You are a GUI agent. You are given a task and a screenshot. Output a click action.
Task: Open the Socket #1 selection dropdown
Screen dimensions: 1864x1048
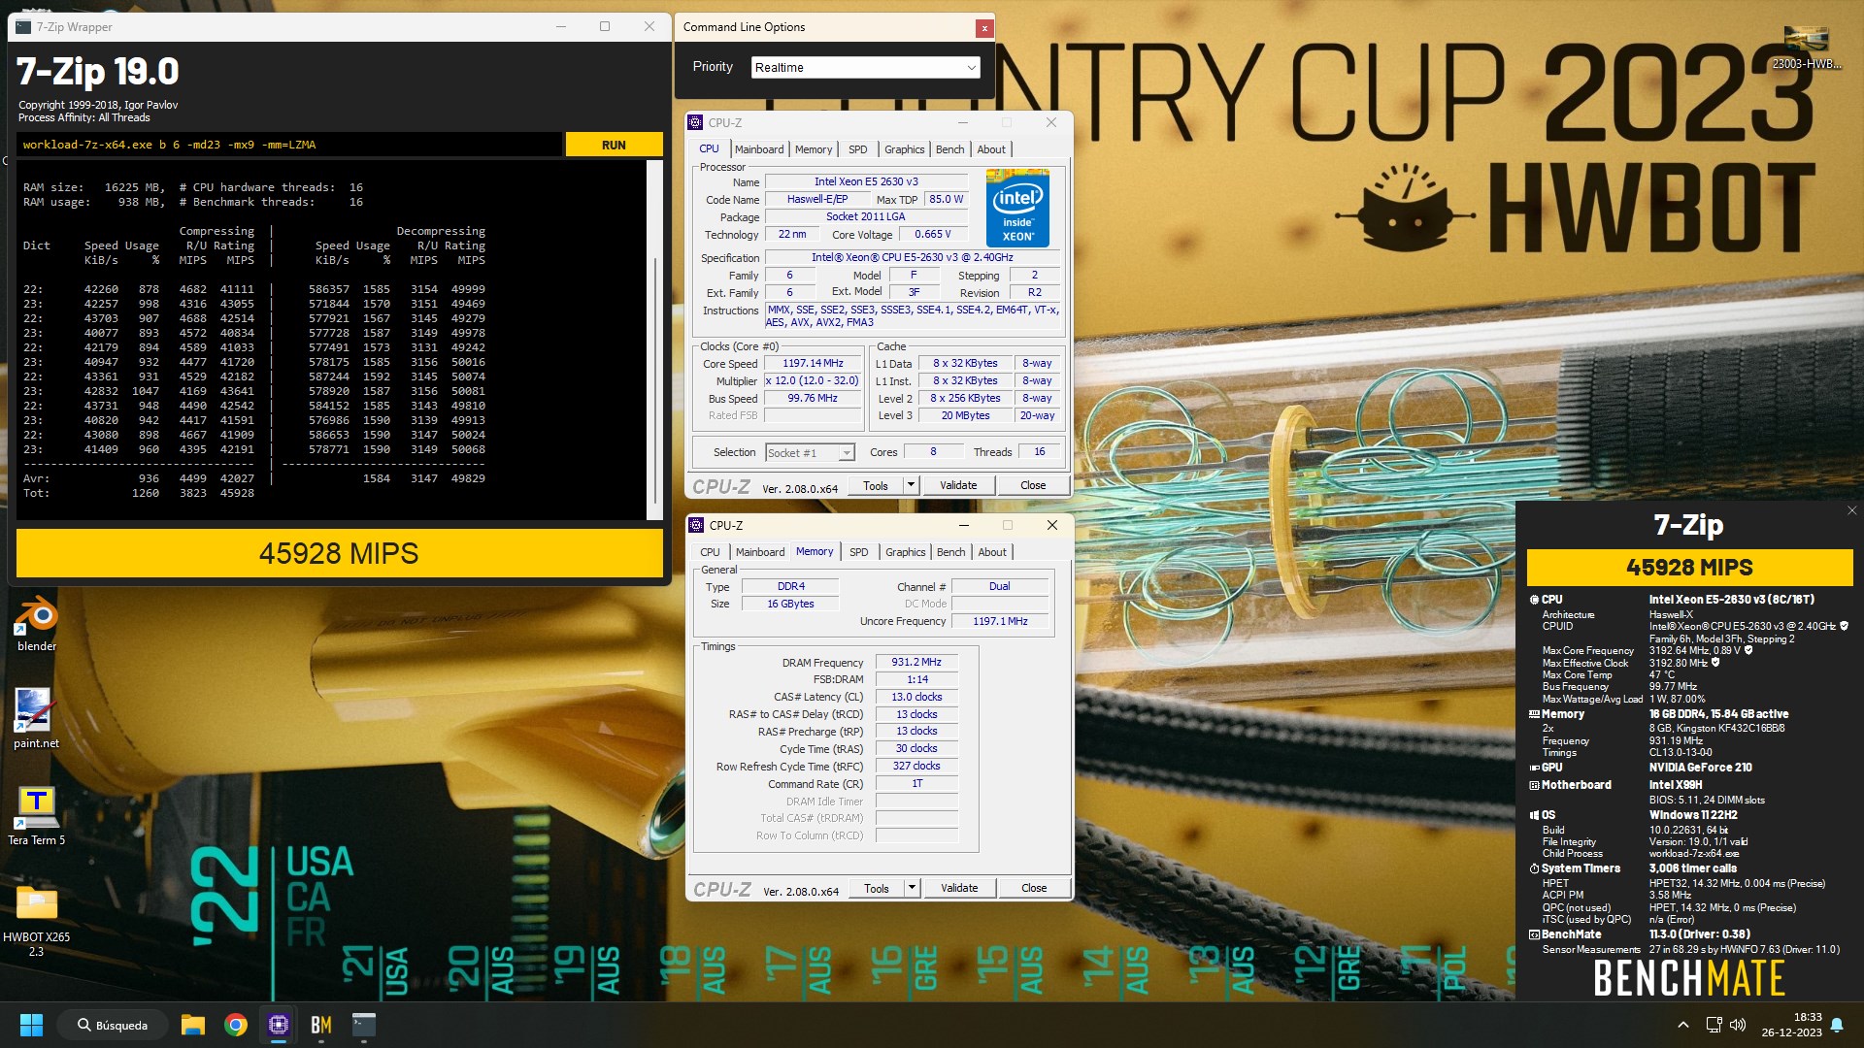[x=810, y=452]
